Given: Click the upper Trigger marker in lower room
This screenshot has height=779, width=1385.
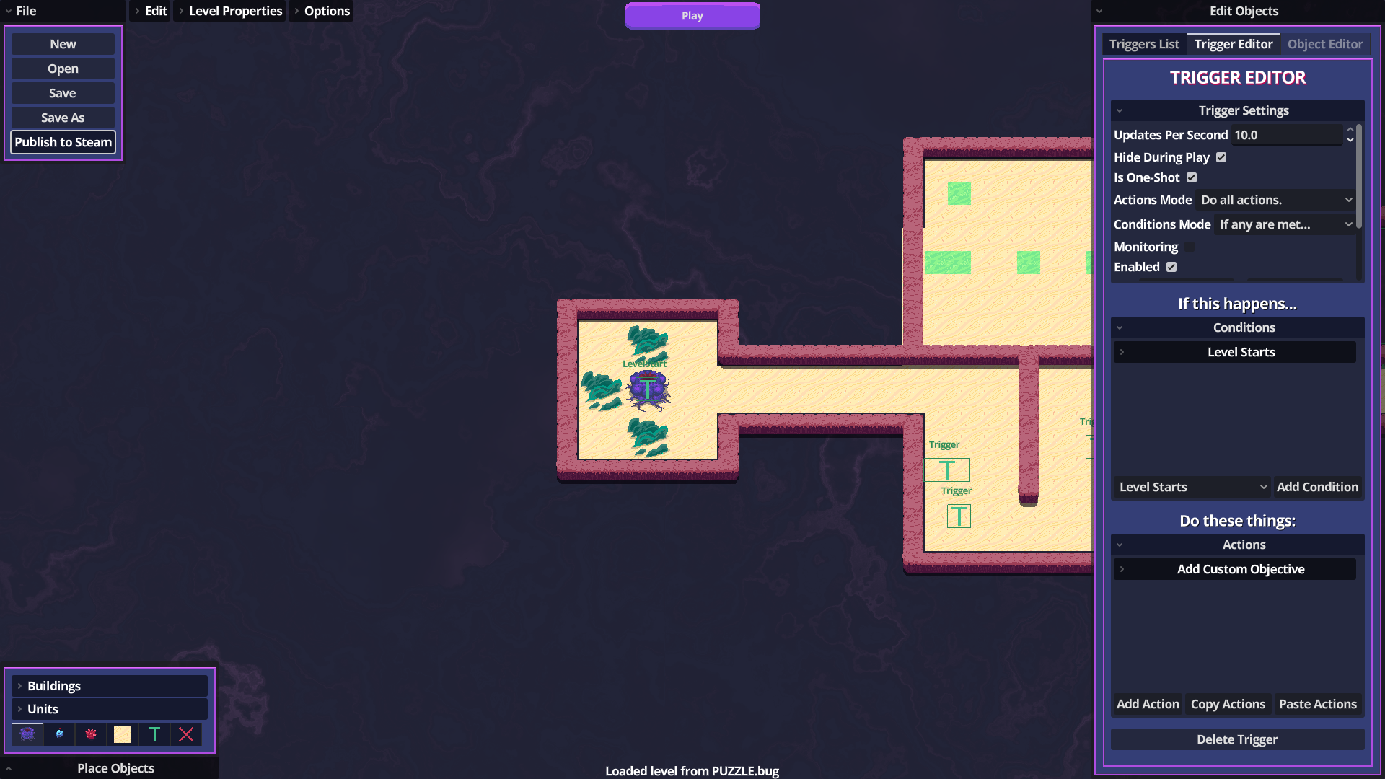Looking at the screenshot, I should 947,470.
